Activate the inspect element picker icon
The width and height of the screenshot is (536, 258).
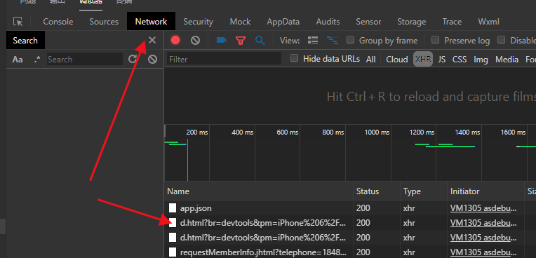coord(18,22)
